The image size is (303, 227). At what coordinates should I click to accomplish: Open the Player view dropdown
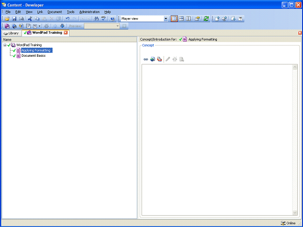coord(166,19)
